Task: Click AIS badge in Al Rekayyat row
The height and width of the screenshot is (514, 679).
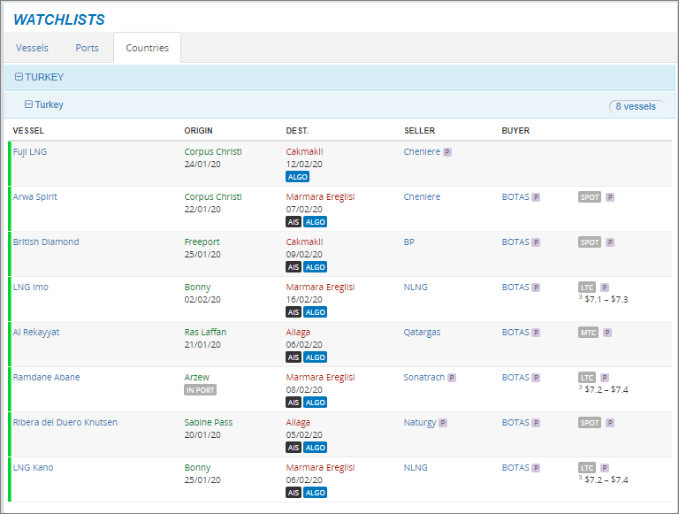Action: click(x=294, y=357)
